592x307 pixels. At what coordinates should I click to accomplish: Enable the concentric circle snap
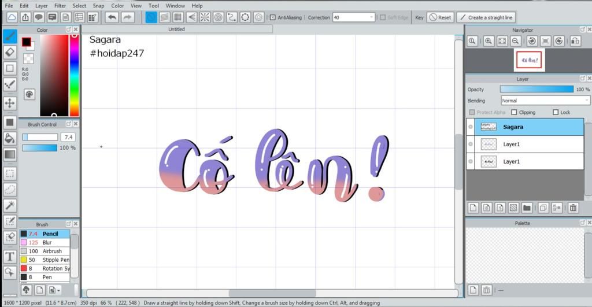[x=218, y=17]
